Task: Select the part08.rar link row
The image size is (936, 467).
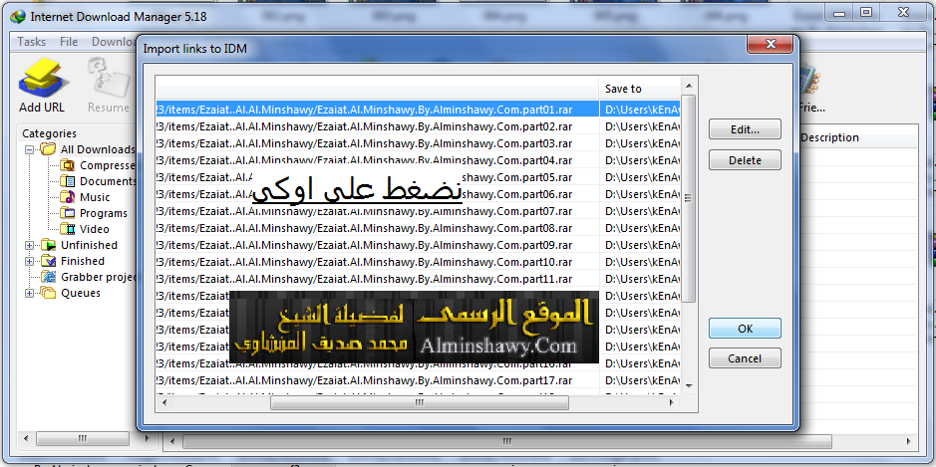Action: tap(418, 228)
